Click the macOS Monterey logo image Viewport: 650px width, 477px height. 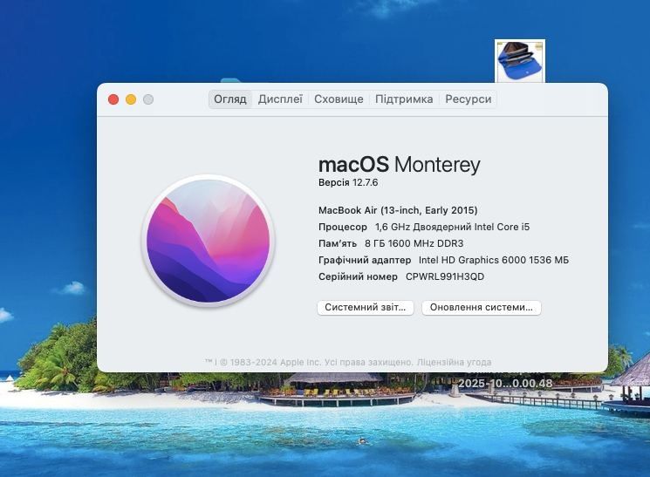point(209,241)
